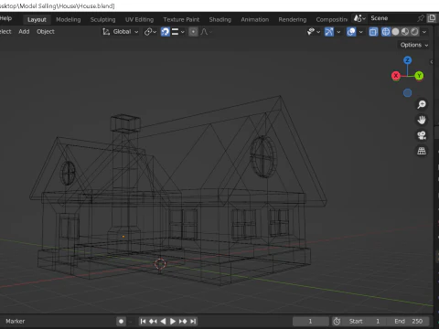
Task: Switch to the Layout workspace tab
Action: pyautogui.click(x=37, y=19)
